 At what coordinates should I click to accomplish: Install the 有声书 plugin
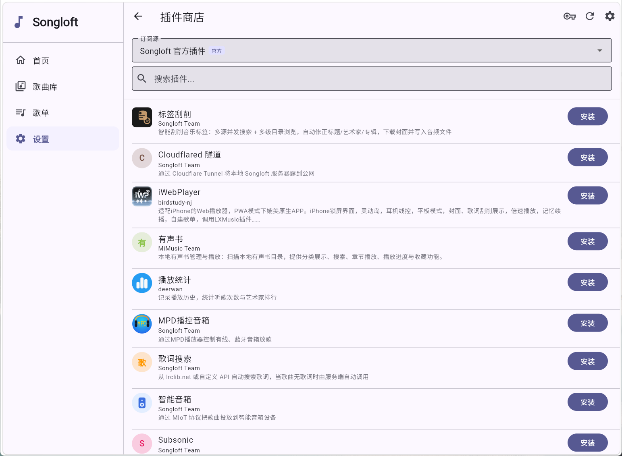[x=588, y=241]
